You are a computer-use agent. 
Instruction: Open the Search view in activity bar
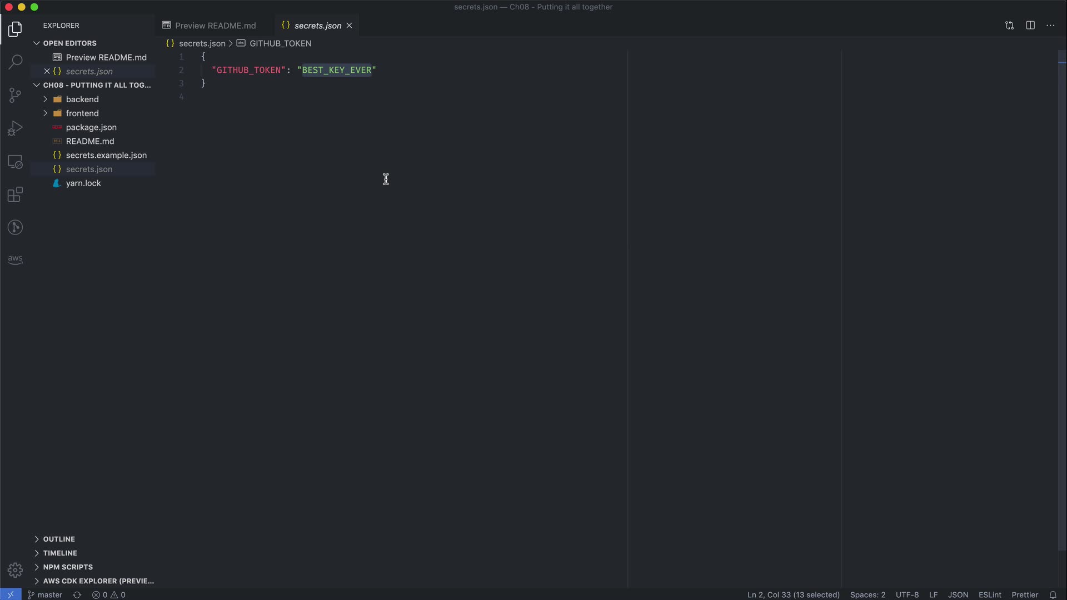[16, 62]
